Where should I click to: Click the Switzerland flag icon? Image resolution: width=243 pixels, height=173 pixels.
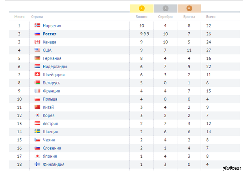[x=37, y=75]
